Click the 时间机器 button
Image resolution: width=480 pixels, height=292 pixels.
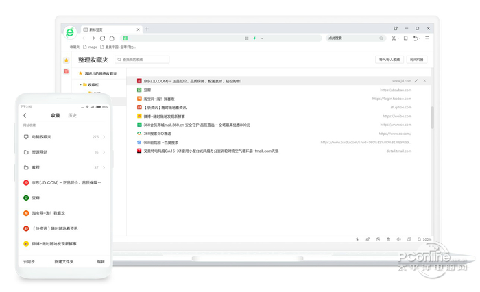point(417,60)
